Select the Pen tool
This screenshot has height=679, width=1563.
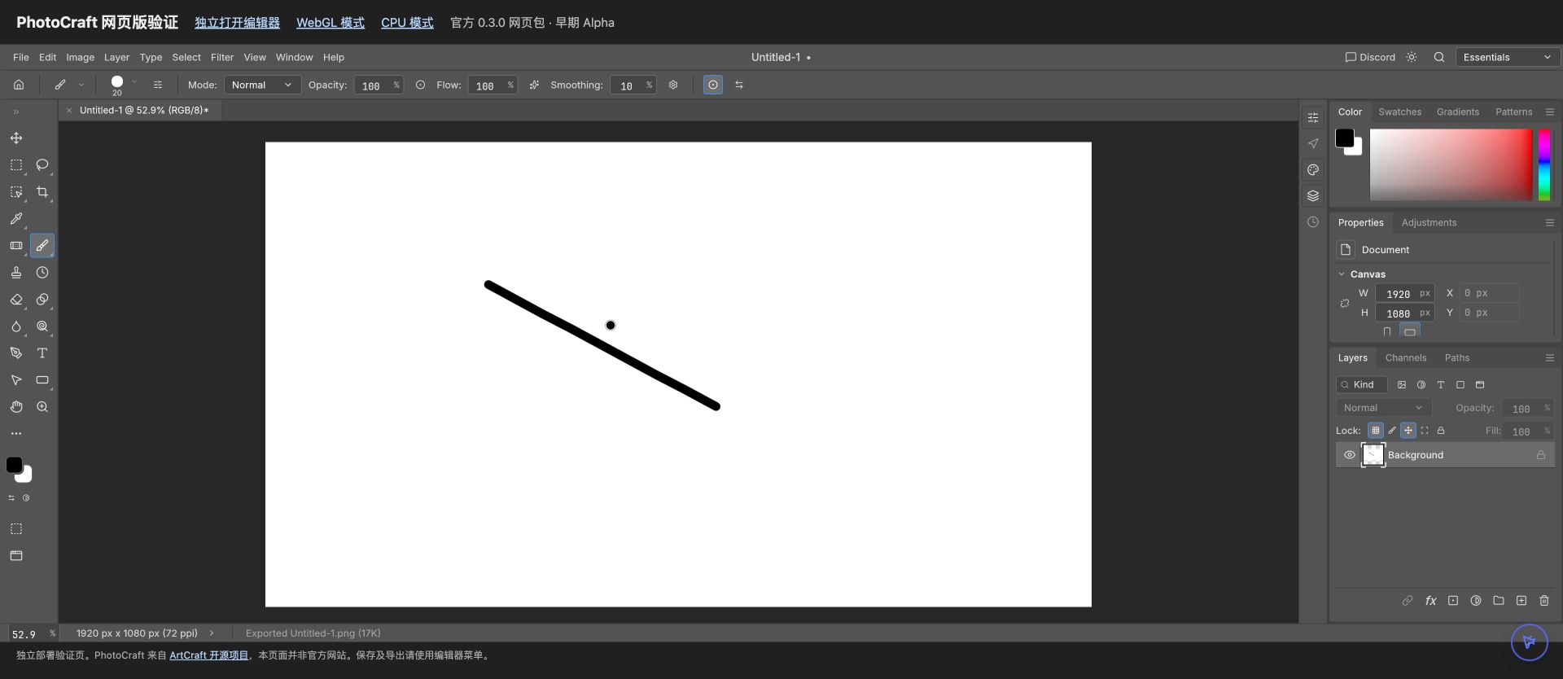16,353
